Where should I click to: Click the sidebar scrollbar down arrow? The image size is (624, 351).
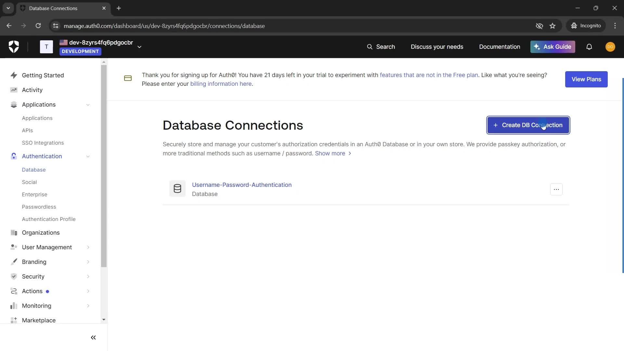104,320
